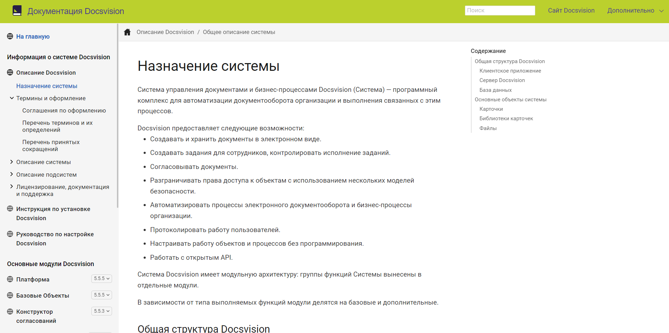The image size is (669, 333).
Task: Click globe icon beside Базовые Объекты
Action: [10, 295]
